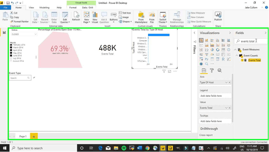
Task: Switch to the Modeling ribbon tab
Action: [44, 8]
